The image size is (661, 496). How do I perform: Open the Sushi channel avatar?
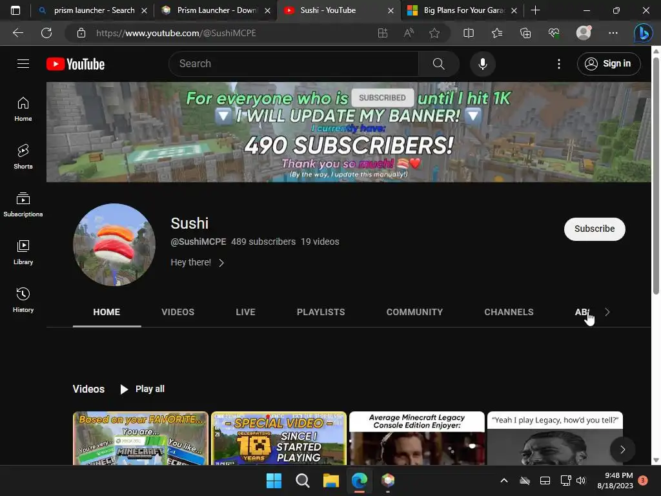[x=114, y=245]
